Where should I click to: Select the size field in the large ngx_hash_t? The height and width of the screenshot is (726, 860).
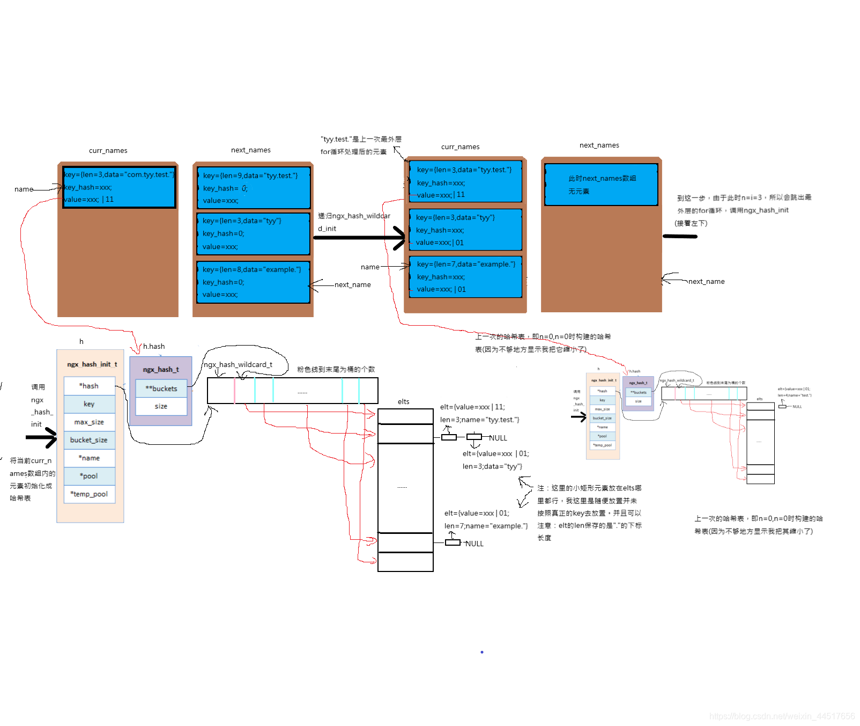tap(161, 406)
